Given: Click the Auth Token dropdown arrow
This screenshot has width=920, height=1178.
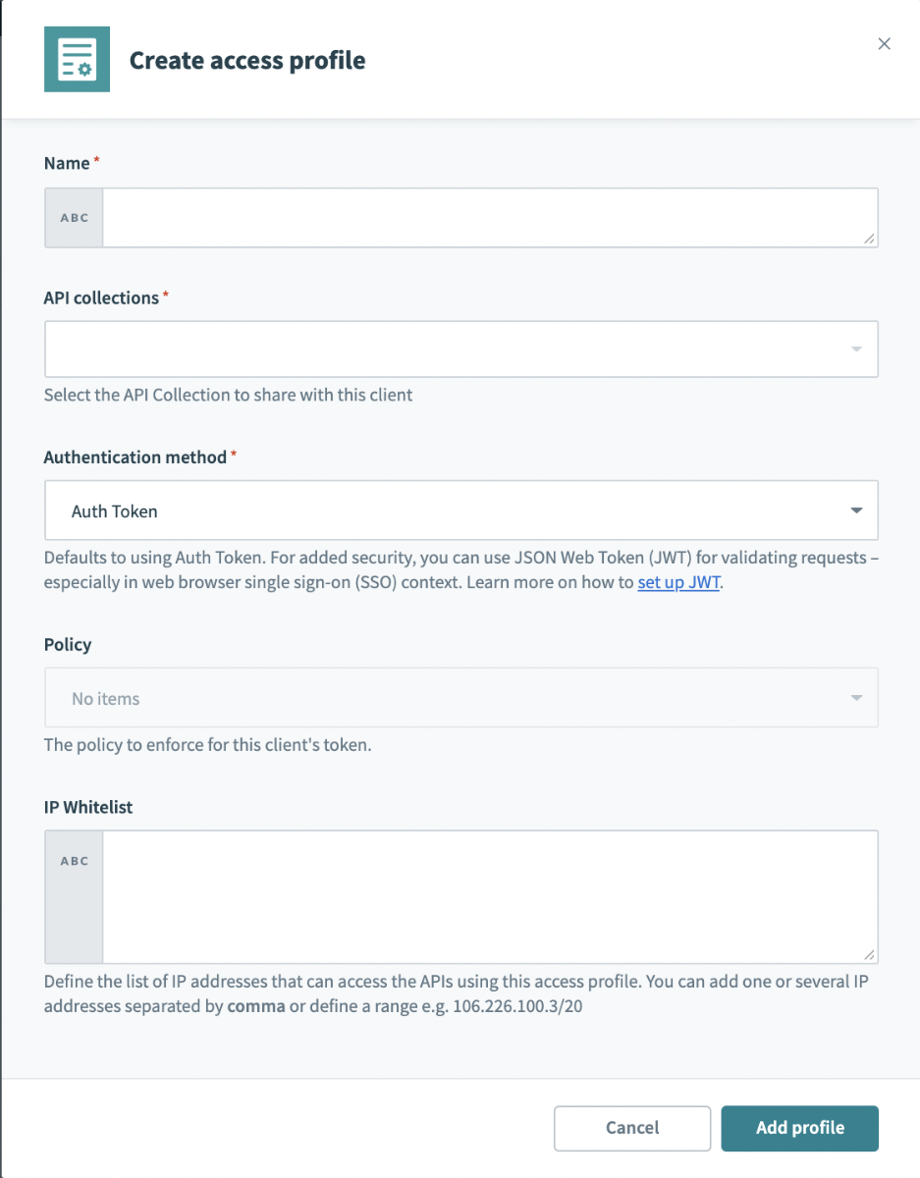Looking at the screenshot, I should click(856, 510).
